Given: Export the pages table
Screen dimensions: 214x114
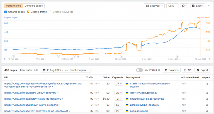Looking at the screenshot, I should [202, 70].
